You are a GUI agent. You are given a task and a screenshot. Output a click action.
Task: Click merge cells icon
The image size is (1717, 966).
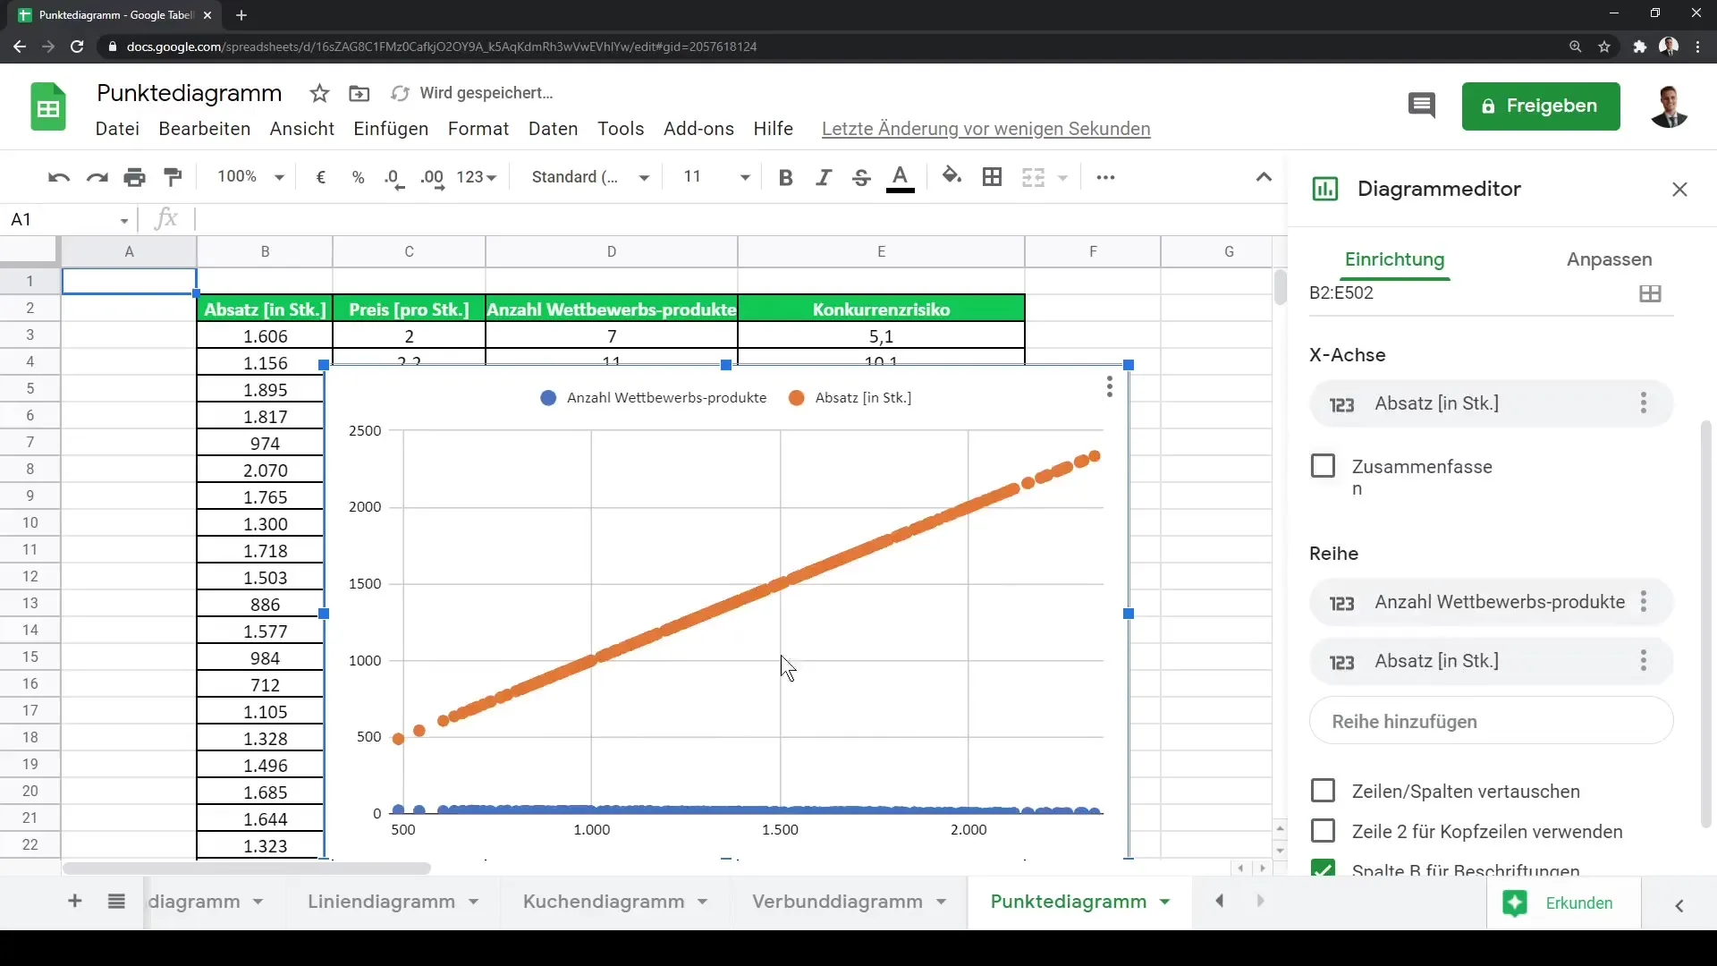[1033, 177]
